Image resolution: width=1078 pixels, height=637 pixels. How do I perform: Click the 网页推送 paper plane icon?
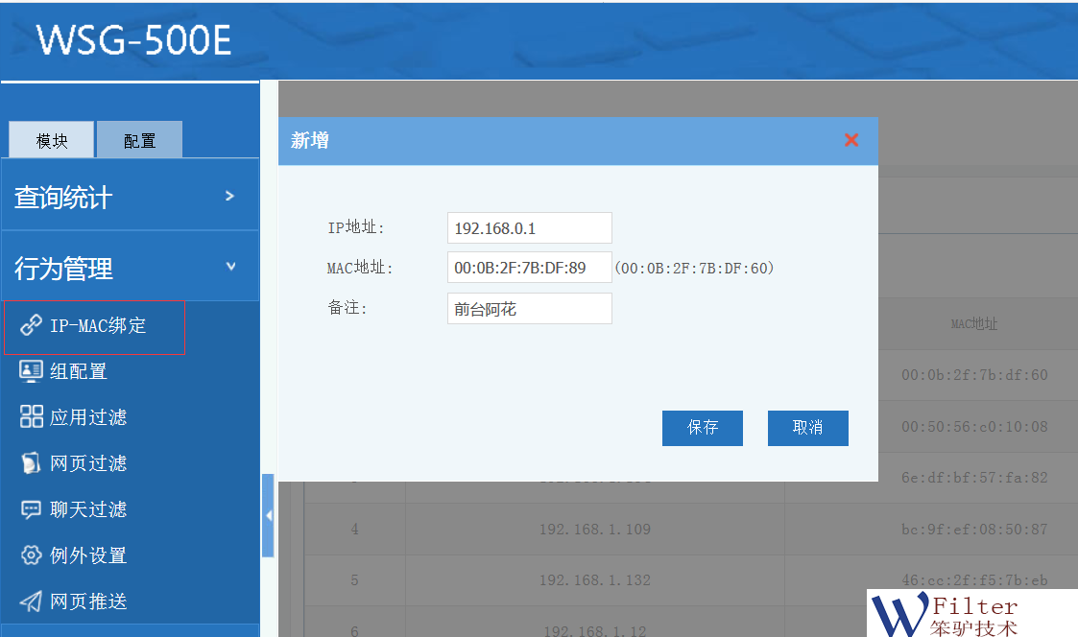(32, 602)
